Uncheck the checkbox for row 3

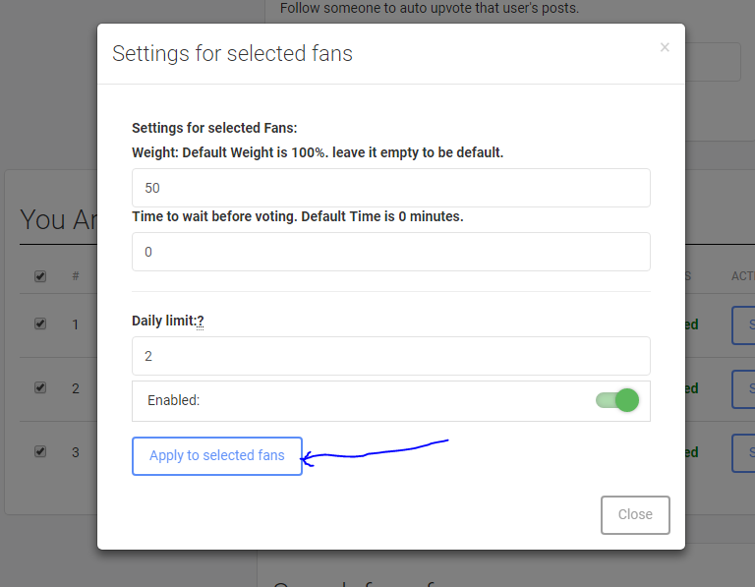pos(40,451)
